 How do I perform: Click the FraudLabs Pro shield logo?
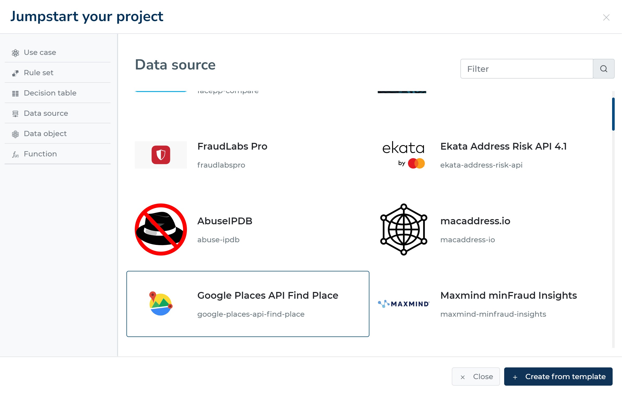point(161,155)
